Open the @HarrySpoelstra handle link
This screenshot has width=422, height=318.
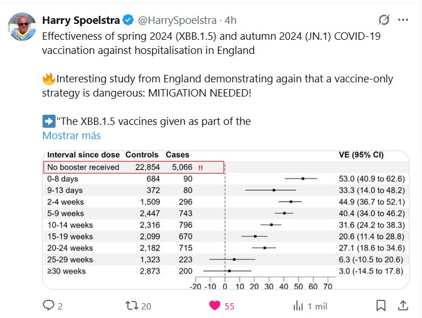point(177,20)
